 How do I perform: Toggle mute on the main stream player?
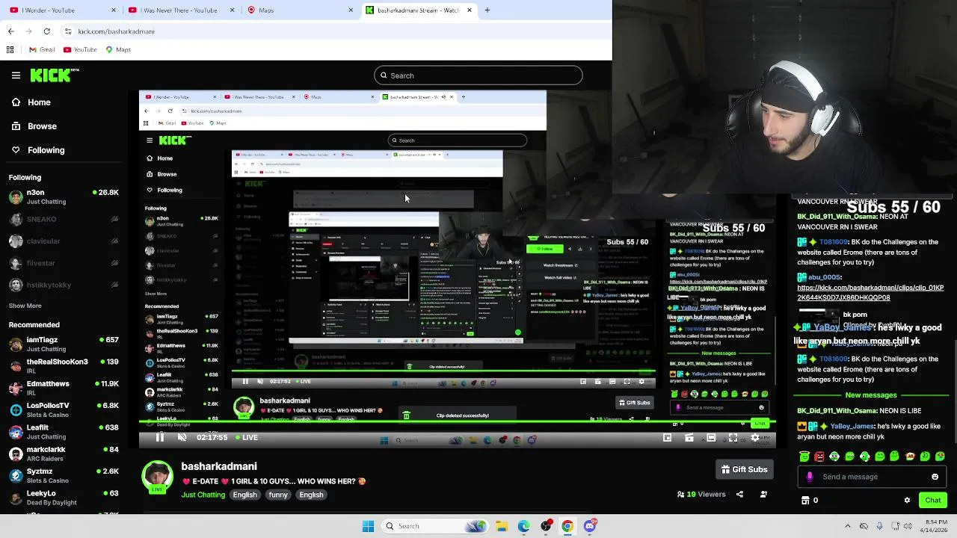click(182, 437)
